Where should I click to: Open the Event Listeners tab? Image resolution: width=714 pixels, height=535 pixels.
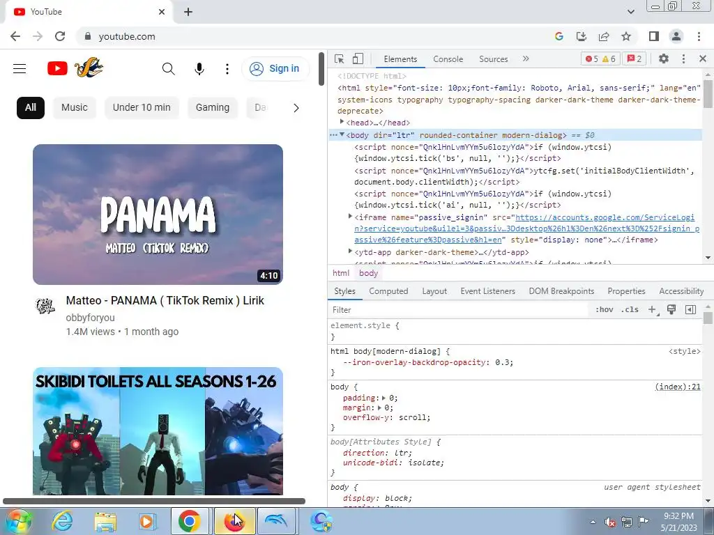point(487,291)
